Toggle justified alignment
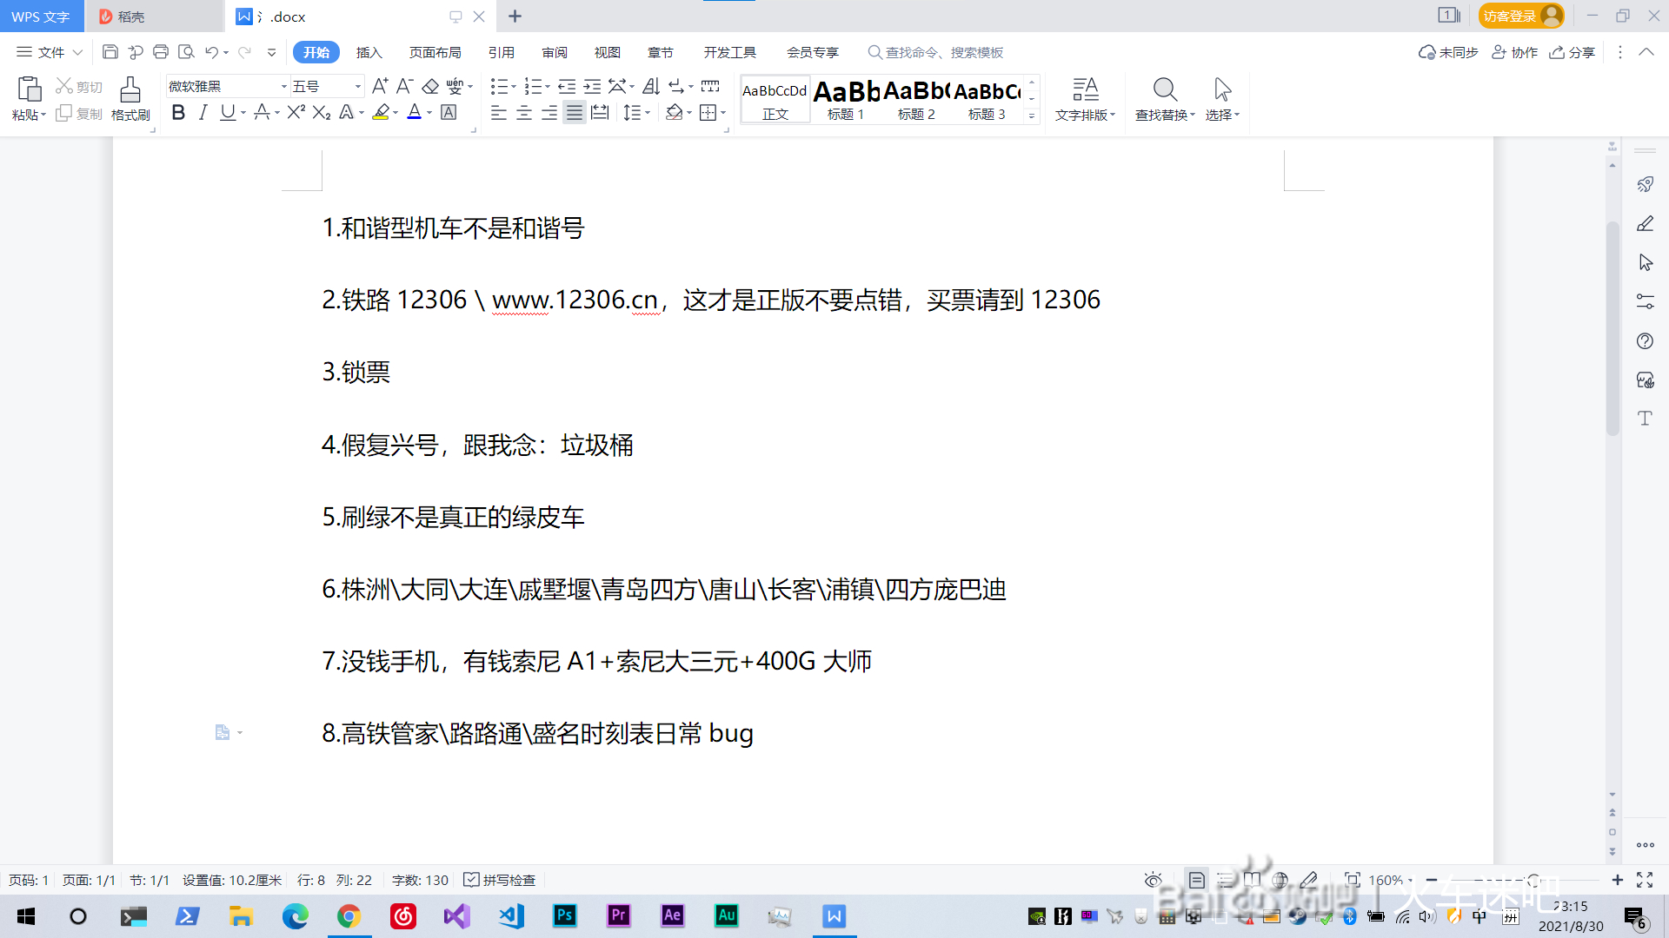 pyautogui.click(x=575, y=112)
